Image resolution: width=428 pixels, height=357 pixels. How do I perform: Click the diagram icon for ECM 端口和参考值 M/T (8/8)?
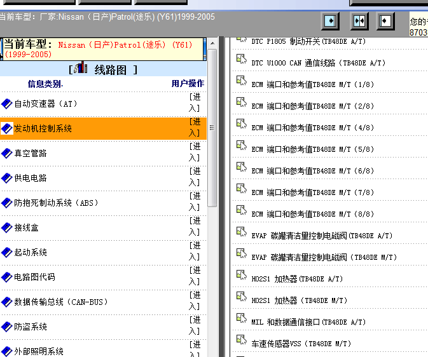(x=242, y=210)
